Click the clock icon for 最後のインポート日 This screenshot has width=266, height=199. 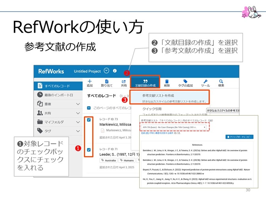[x=40, y=95]
